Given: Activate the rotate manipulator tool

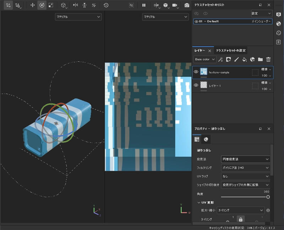Looking at the screenshot, I should (42, 5).
